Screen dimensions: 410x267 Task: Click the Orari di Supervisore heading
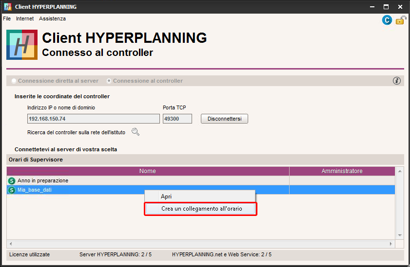(36, 160)
